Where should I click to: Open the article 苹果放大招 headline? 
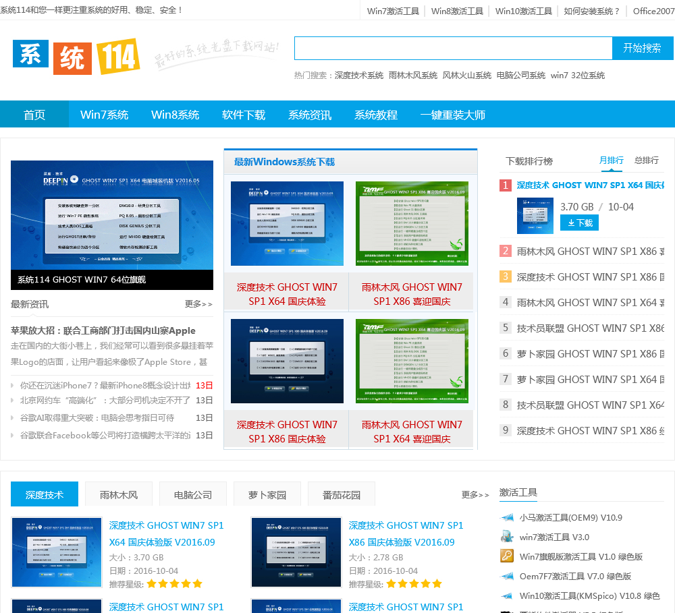103,330
